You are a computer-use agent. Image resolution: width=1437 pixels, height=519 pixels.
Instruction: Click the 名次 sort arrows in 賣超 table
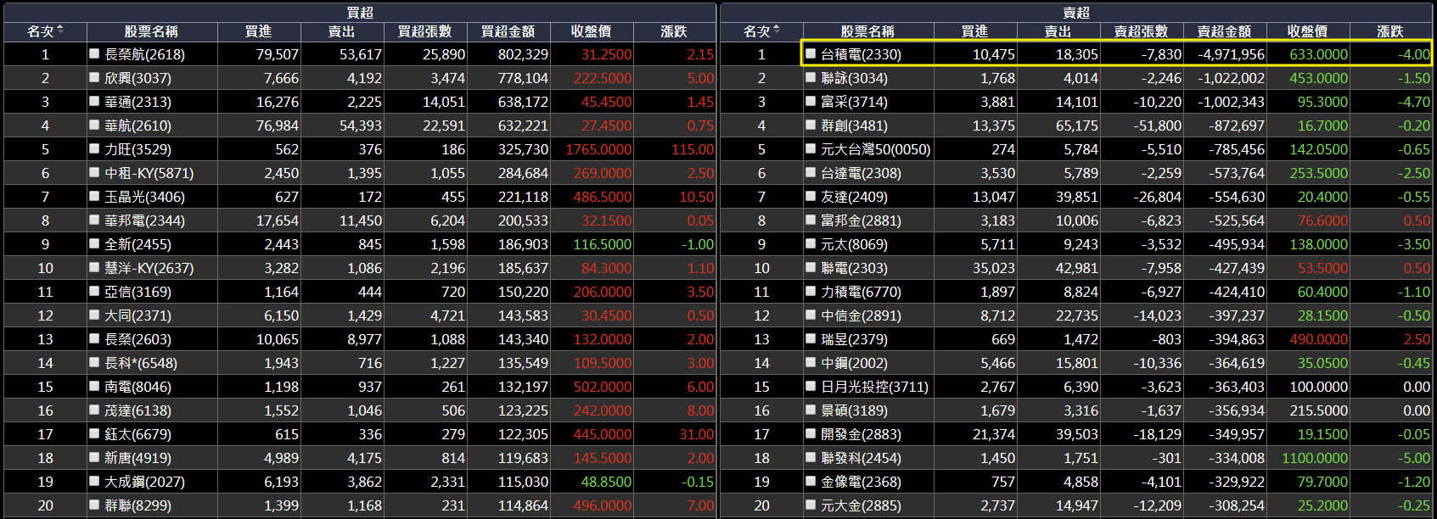pyautogui.click(x=777, y=31)
